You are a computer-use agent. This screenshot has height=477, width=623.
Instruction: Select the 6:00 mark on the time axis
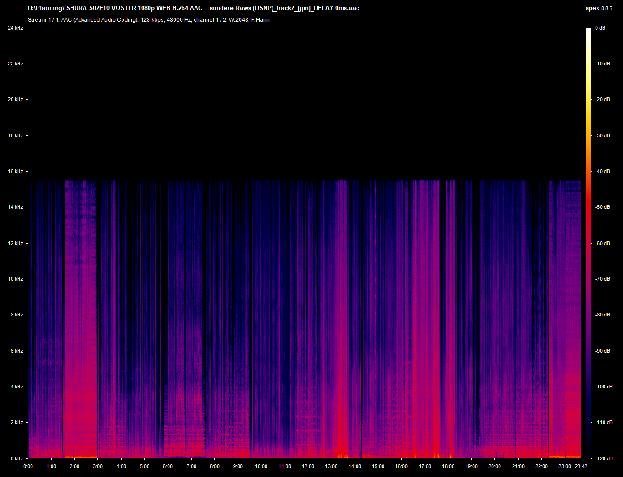click(x=168, y=466)
